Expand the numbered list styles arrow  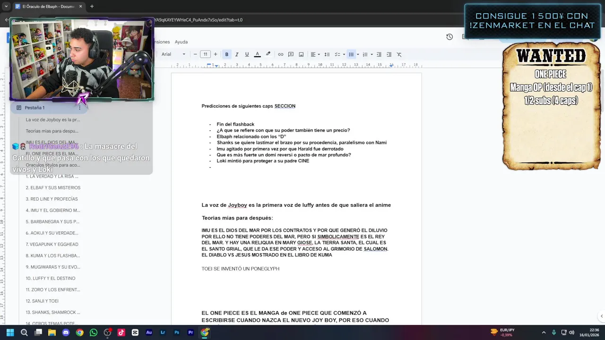[372, 54]
